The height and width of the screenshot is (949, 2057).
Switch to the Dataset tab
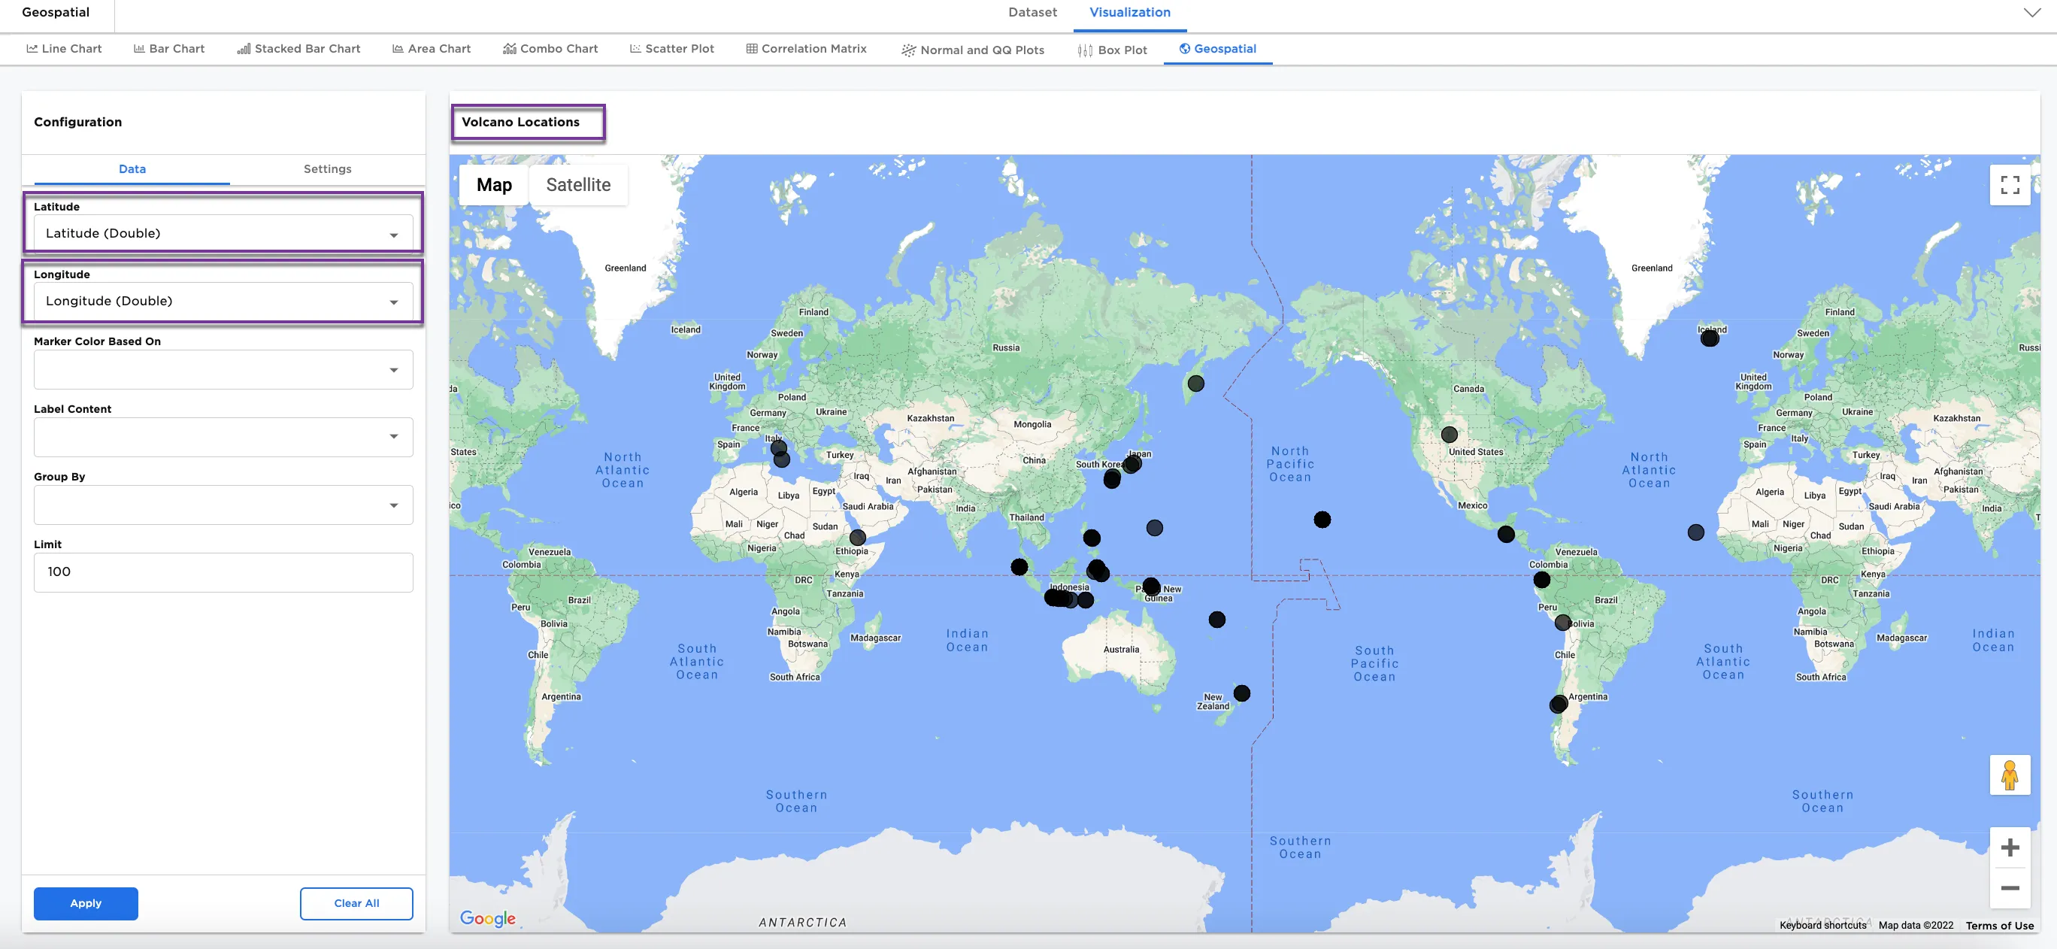click(x=1032, y=12)
